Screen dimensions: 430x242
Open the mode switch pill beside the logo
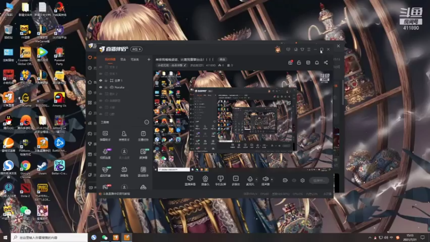(137, 49)
